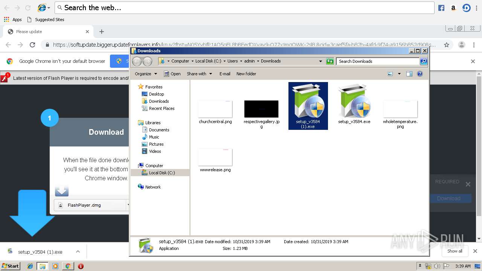Viewport: 482px width, 271px height.
Task: Click Open in Explorer toolbar
Action: 172,74
